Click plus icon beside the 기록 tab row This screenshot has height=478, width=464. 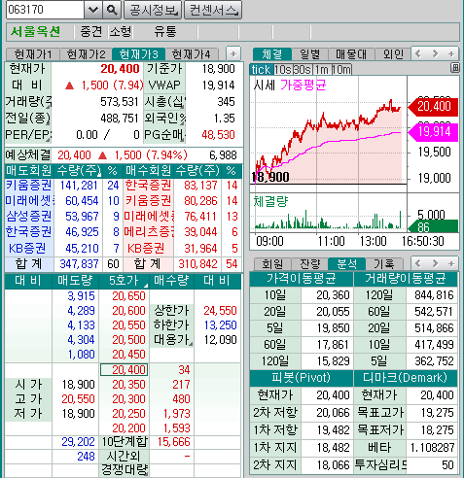point(451,263)
